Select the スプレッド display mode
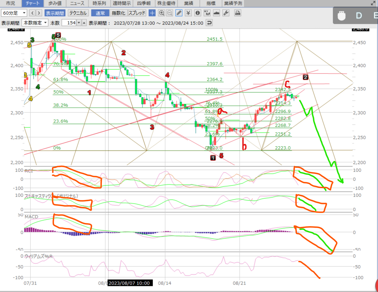Viewport: 378px width, 292px height. [x=137, y=13]
